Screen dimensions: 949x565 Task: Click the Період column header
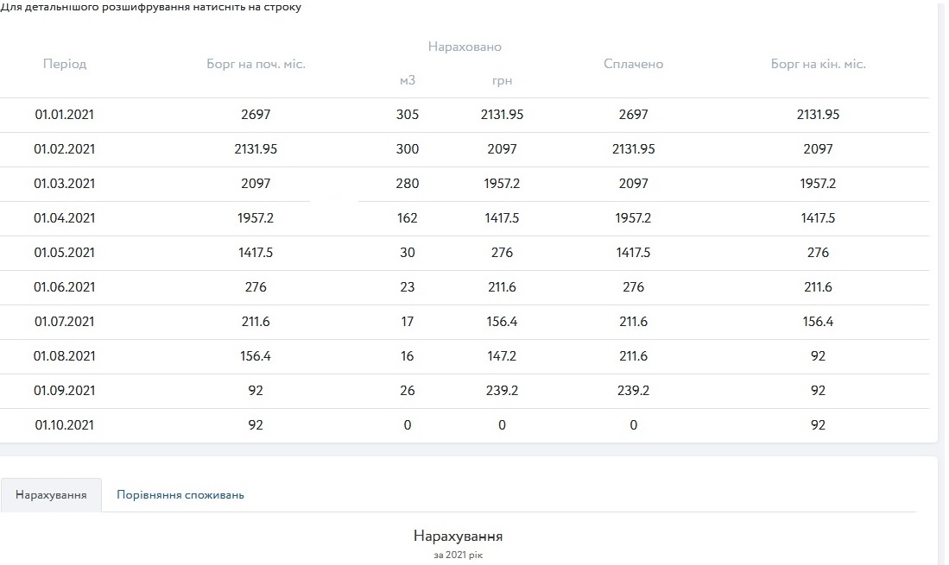click(65, 64)
